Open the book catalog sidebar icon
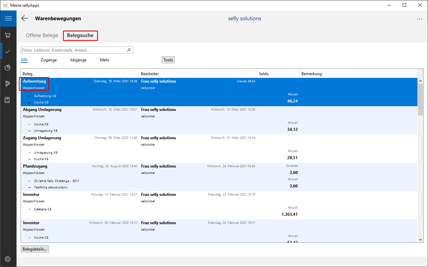Viewport: 428px width, 267px height. click(8, 100)
